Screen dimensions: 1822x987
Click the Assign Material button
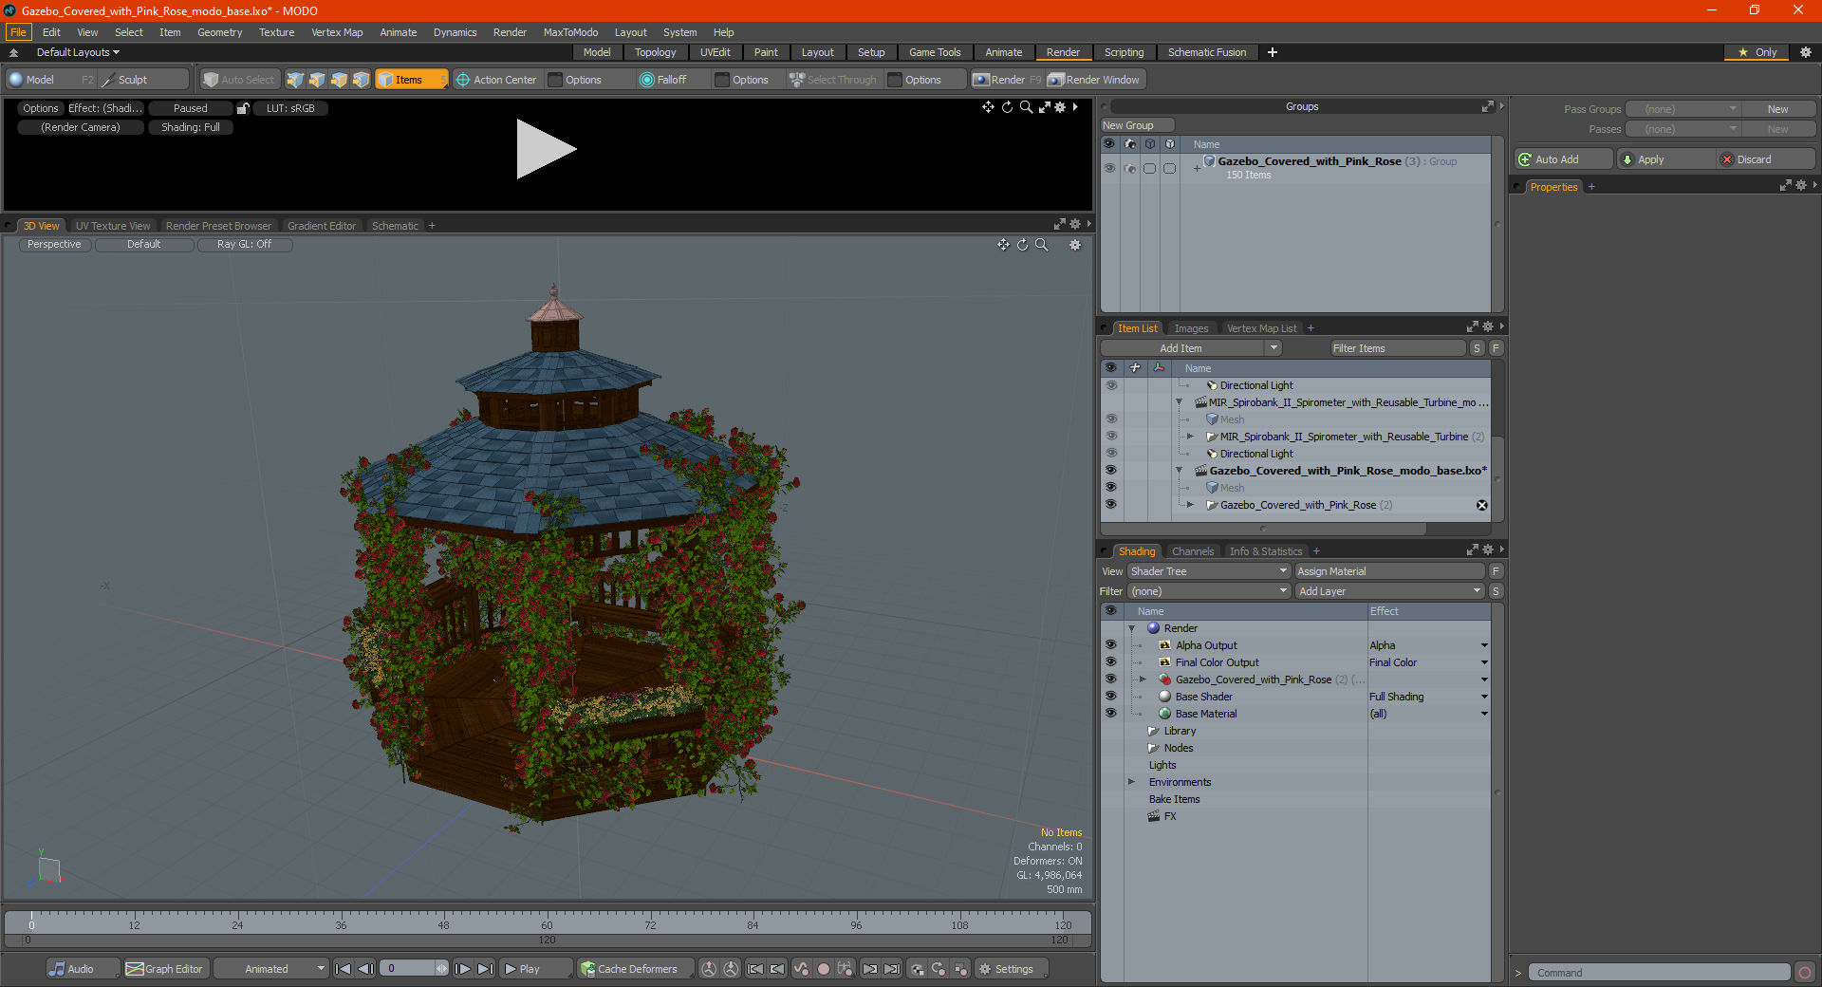(x=1389, y=571)
